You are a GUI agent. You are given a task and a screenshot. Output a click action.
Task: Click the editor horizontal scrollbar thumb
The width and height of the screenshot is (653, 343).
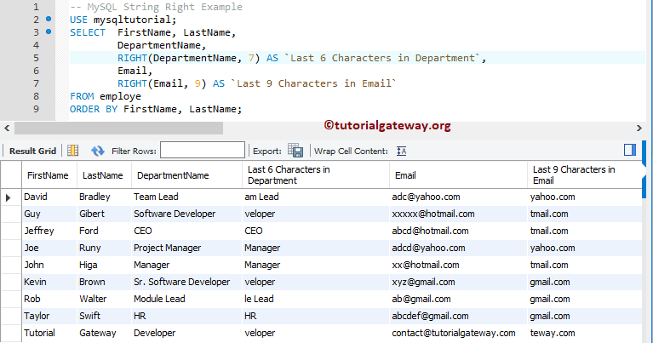click(x=118, y=128)
